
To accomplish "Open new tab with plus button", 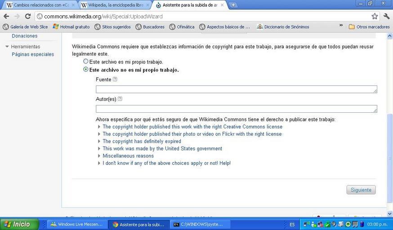I will 233,5.
